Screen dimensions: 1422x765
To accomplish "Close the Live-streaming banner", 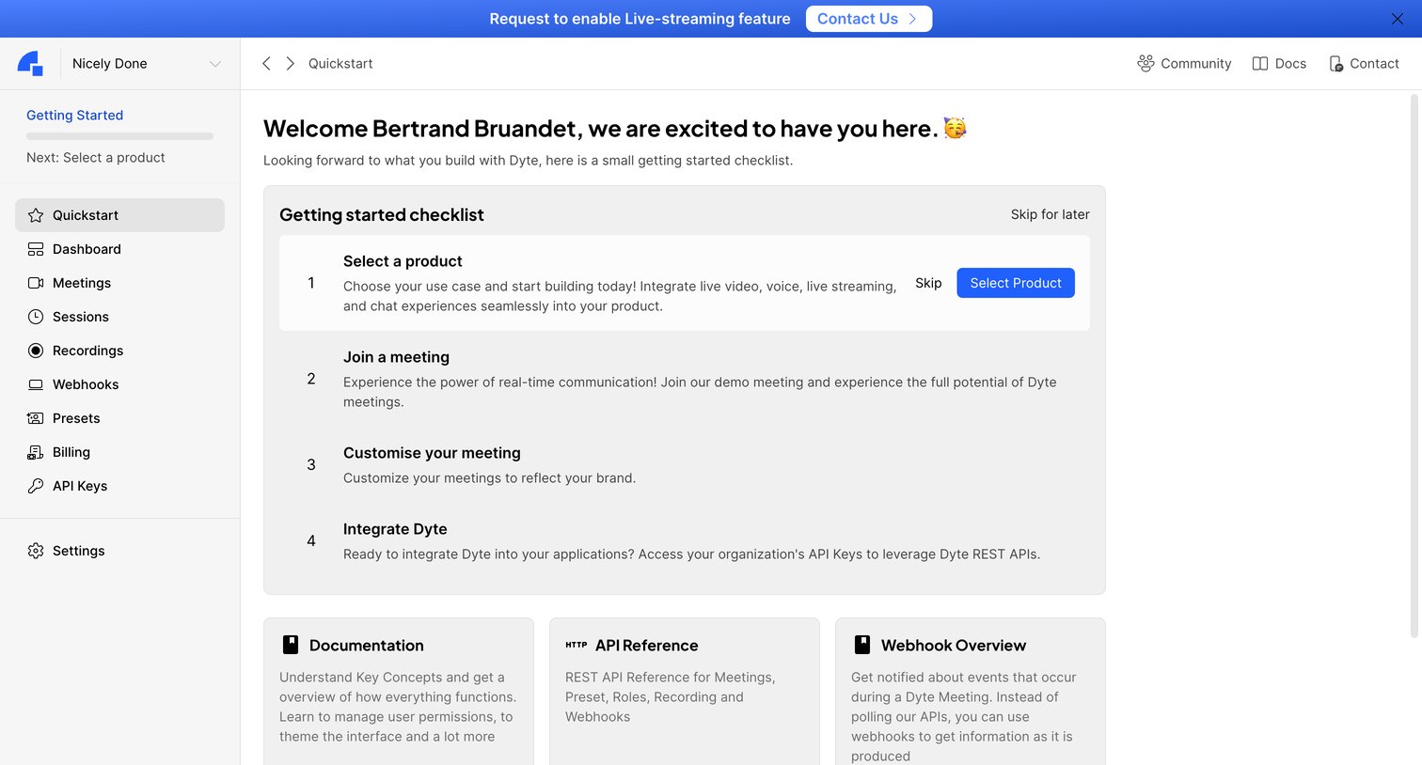I will 1398,19.
